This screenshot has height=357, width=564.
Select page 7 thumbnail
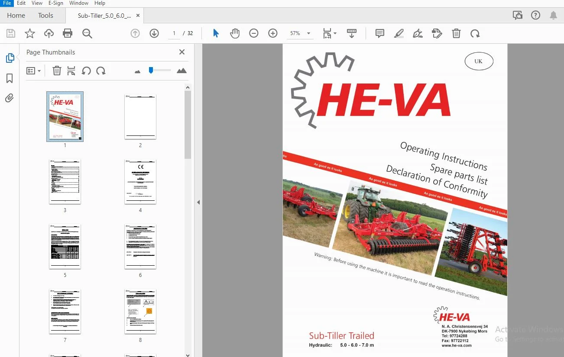pos(65,311)
